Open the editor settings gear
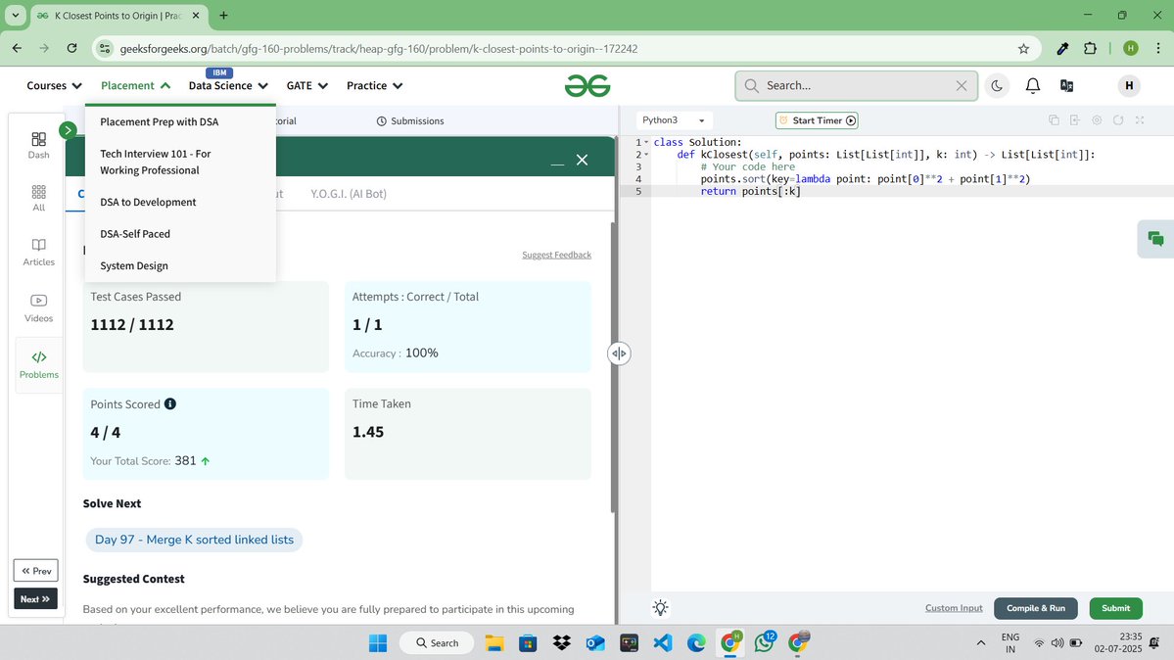The width and height of the screenshot is (1174, 660). [1096, 119]
